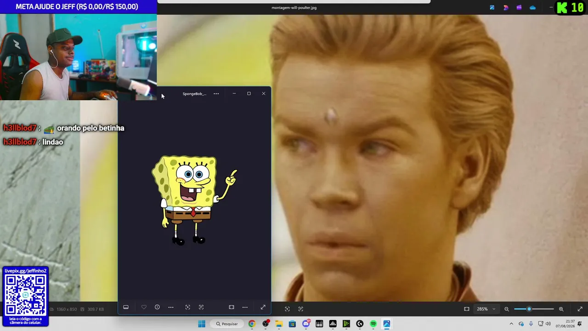588x331 pixels.
Task: Open the notifications bell in the tray
Action: pyautogui.click(x=580, y=324)
